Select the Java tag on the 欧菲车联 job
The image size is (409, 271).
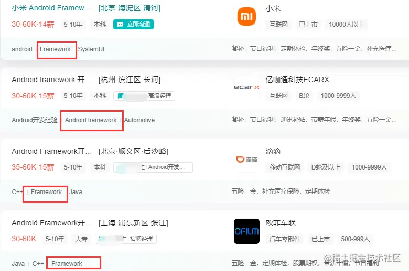coord(18,264)
